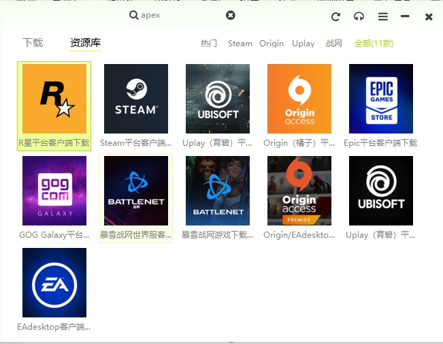Screen dimensions: 443x344
Task: Click the 暴雪战网游戏下载... label
Action: point(217,235)
